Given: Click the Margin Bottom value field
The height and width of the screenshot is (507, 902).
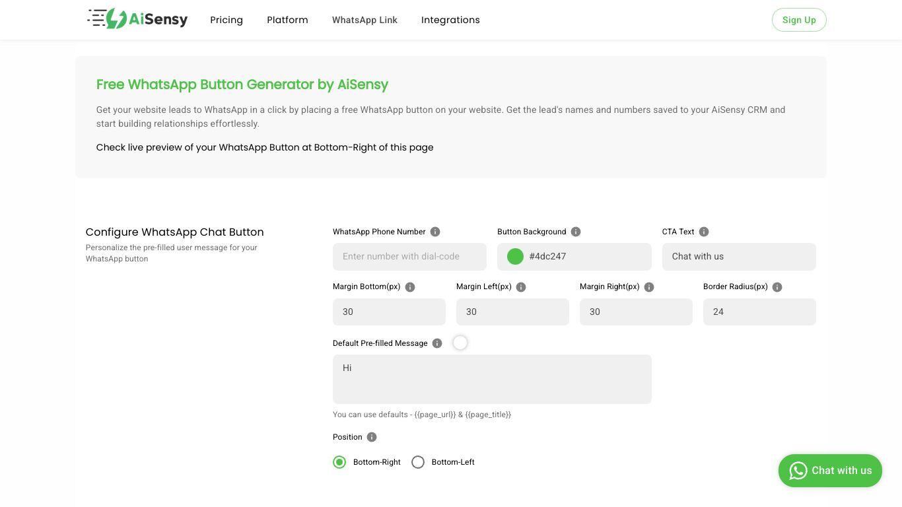Looking at the screenshot, I should tap(389, 312).
